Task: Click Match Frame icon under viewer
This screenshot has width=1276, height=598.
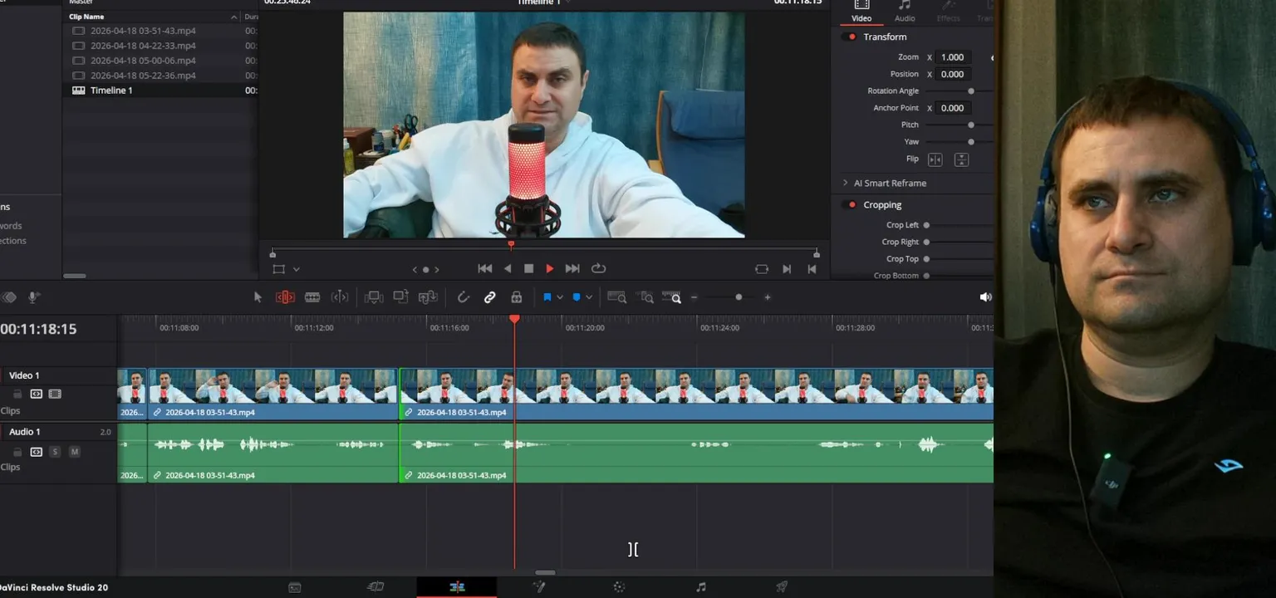Action: click(x=762, y=269)
